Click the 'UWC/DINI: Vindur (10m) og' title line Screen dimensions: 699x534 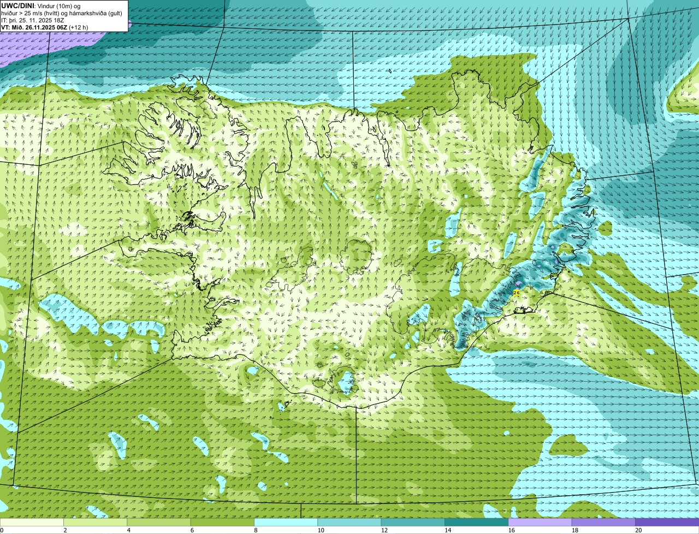[x=41, y=5]
